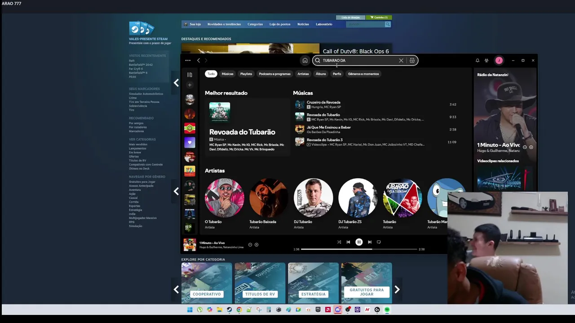
Task: Open Gratuitos para Jogar category
Action: click(367, 284)
